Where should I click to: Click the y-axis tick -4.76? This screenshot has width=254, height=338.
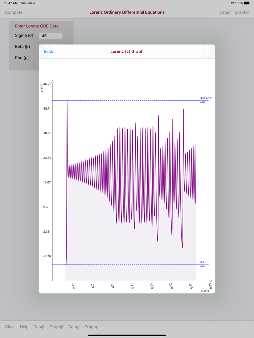(47, 256)
